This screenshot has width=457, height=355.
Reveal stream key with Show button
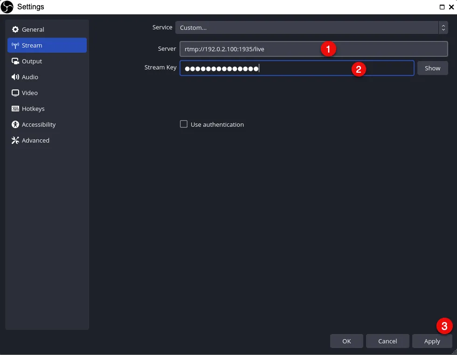point(432,68)
